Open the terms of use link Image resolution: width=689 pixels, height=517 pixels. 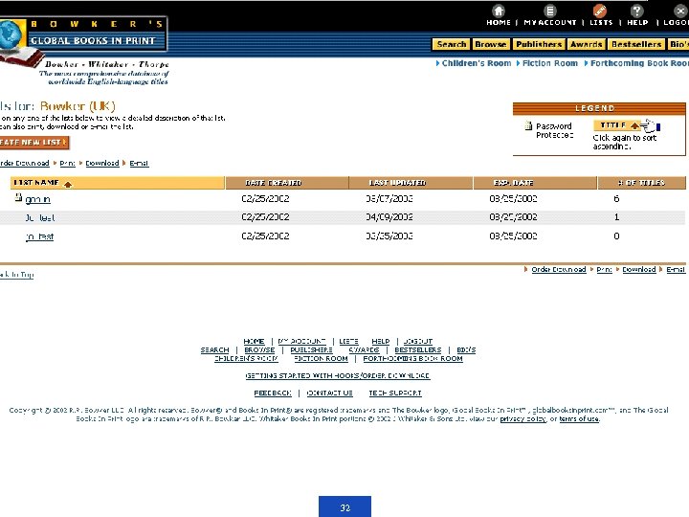(x=579, y=419)
